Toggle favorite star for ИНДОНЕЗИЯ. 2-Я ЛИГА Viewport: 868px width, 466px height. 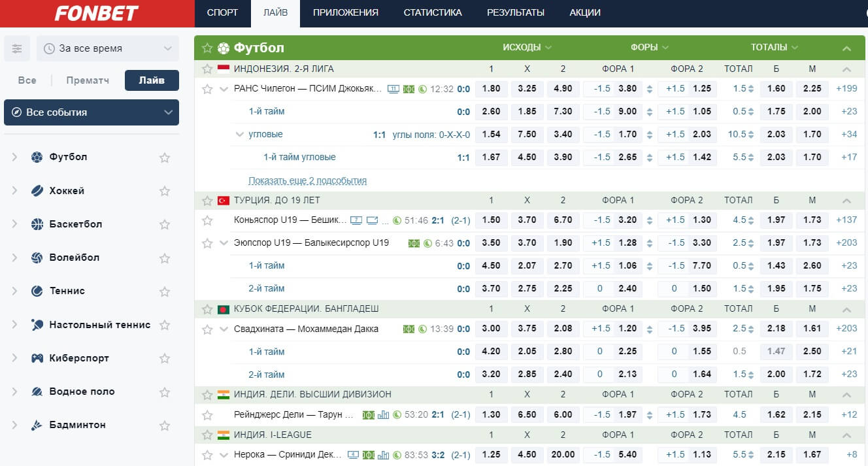(x=207, y=69)
